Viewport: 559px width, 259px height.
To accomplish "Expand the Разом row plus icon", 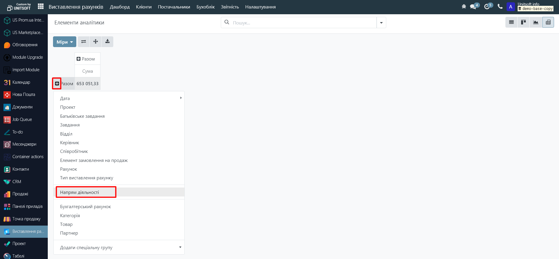I will (57, 84).
